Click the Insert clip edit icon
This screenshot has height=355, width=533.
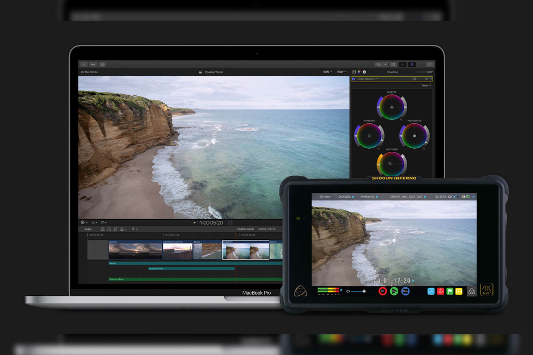[x=109, y=229]
